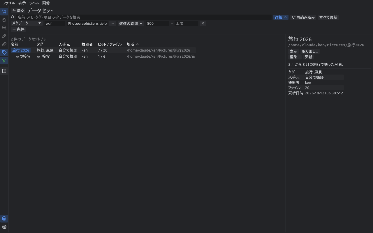Screen dimensions: 373x233
Task: Open the ファイル menu
Action: (9, 3)
